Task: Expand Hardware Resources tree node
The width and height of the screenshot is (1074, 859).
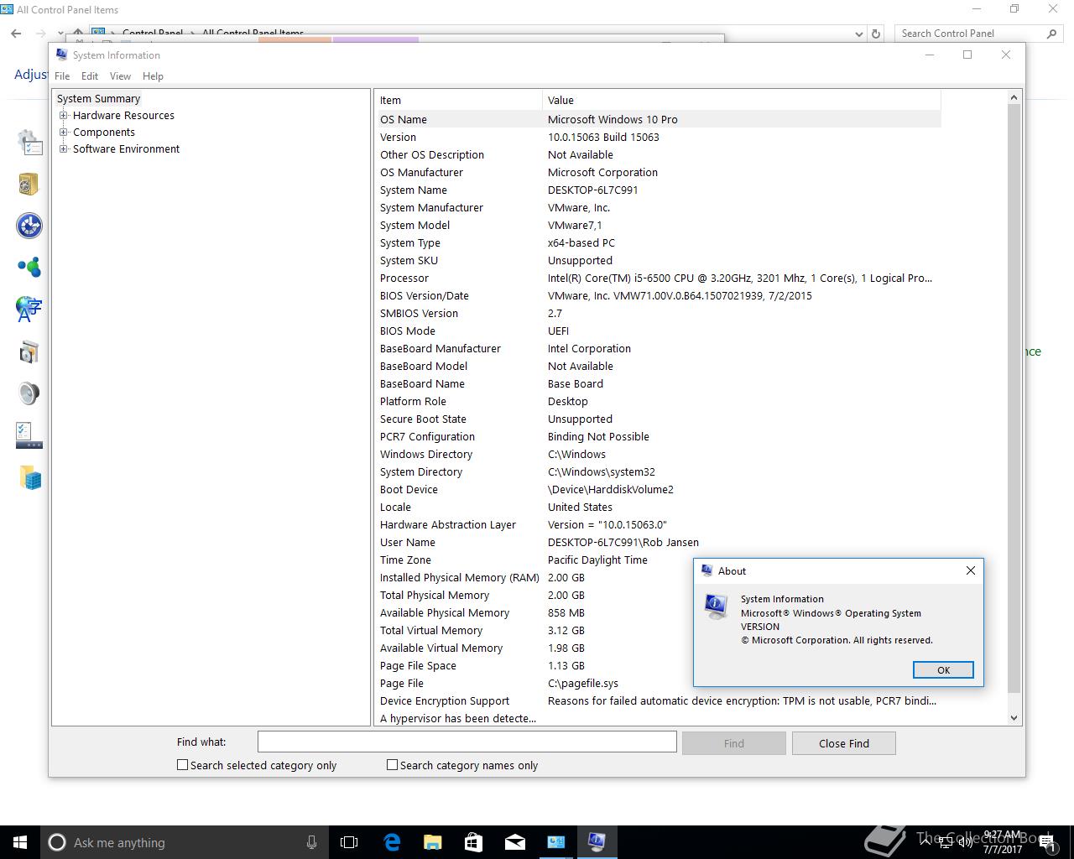Action: tap(63, 115)
